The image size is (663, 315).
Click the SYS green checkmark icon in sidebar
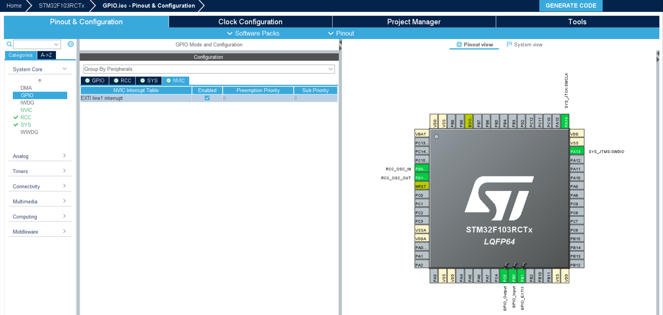(x=16, y=125)
